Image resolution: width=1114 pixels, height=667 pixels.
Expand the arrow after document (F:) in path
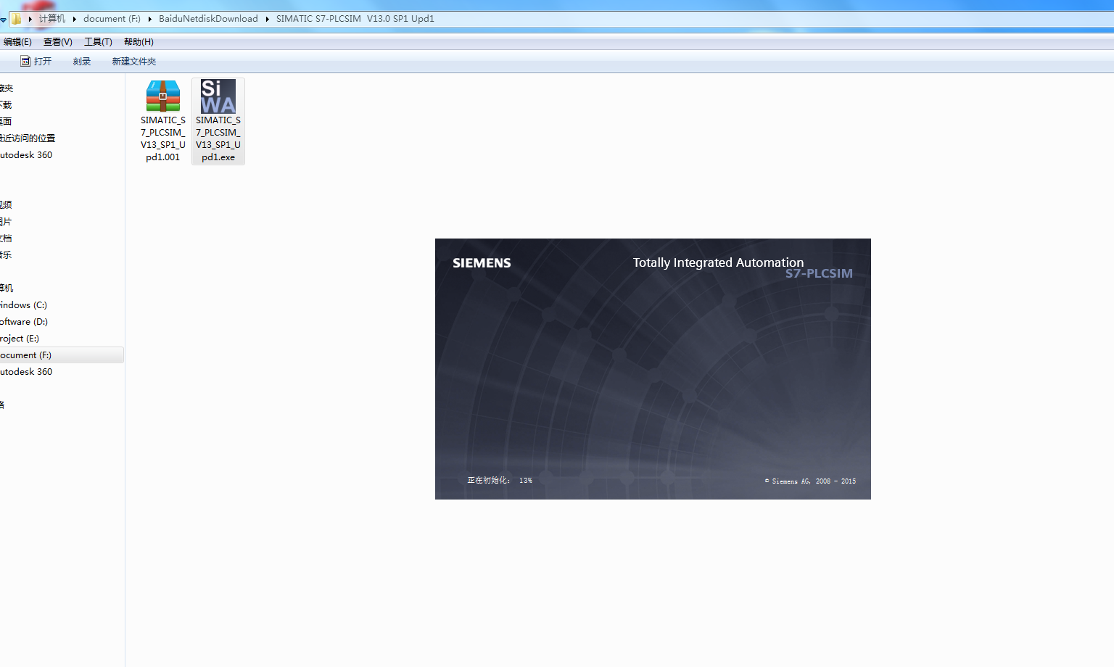[149, 19]
